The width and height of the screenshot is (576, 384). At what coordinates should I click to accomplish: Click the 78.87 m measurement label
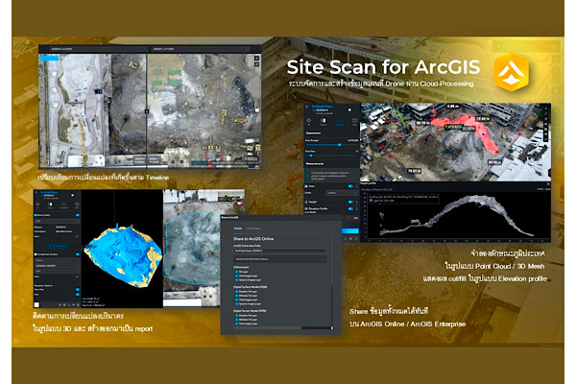point(414,171)
